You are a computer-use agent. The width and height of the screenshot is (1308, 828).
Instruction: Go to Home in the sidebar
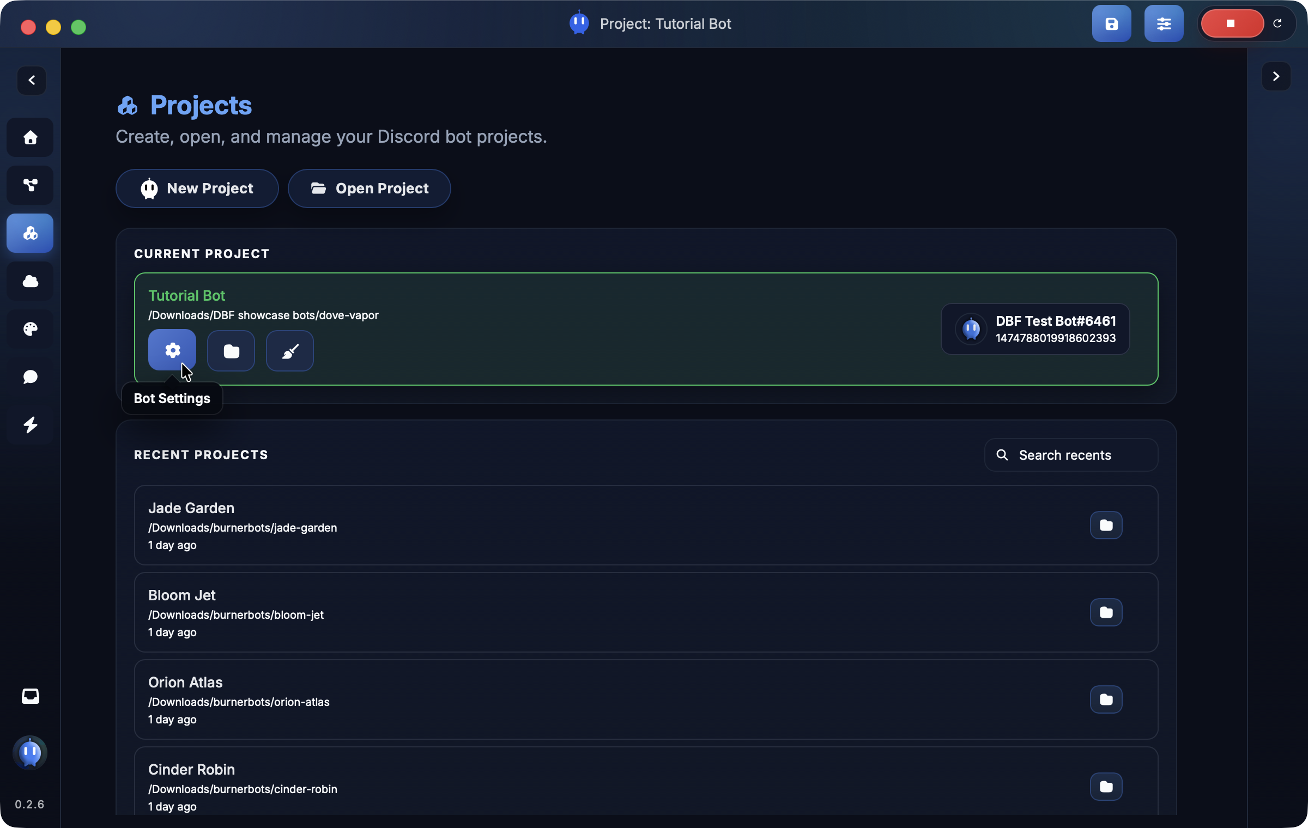(30, 137)
